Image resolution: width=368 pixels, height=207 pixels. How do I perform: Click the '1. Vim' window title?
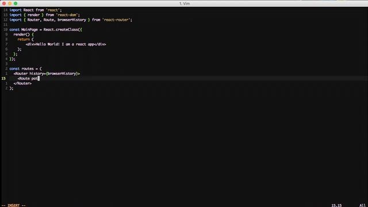click(185, 3)
